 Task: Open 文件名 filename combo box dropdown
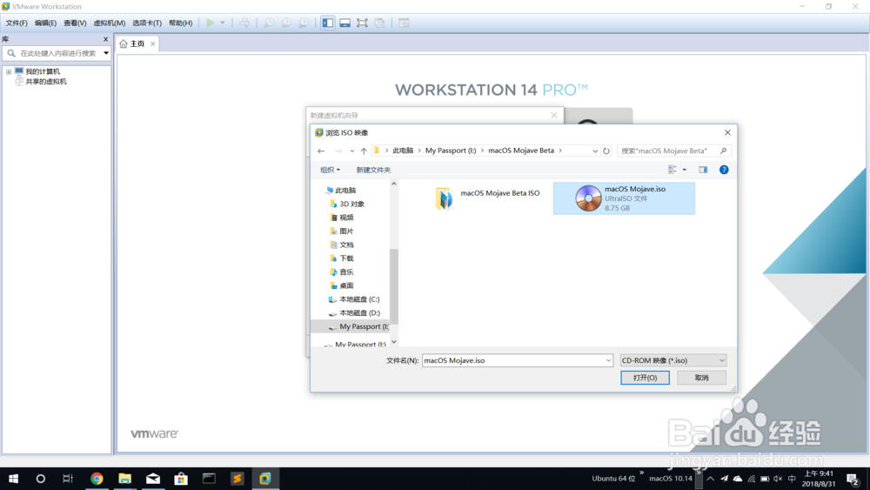coord(608,360)
